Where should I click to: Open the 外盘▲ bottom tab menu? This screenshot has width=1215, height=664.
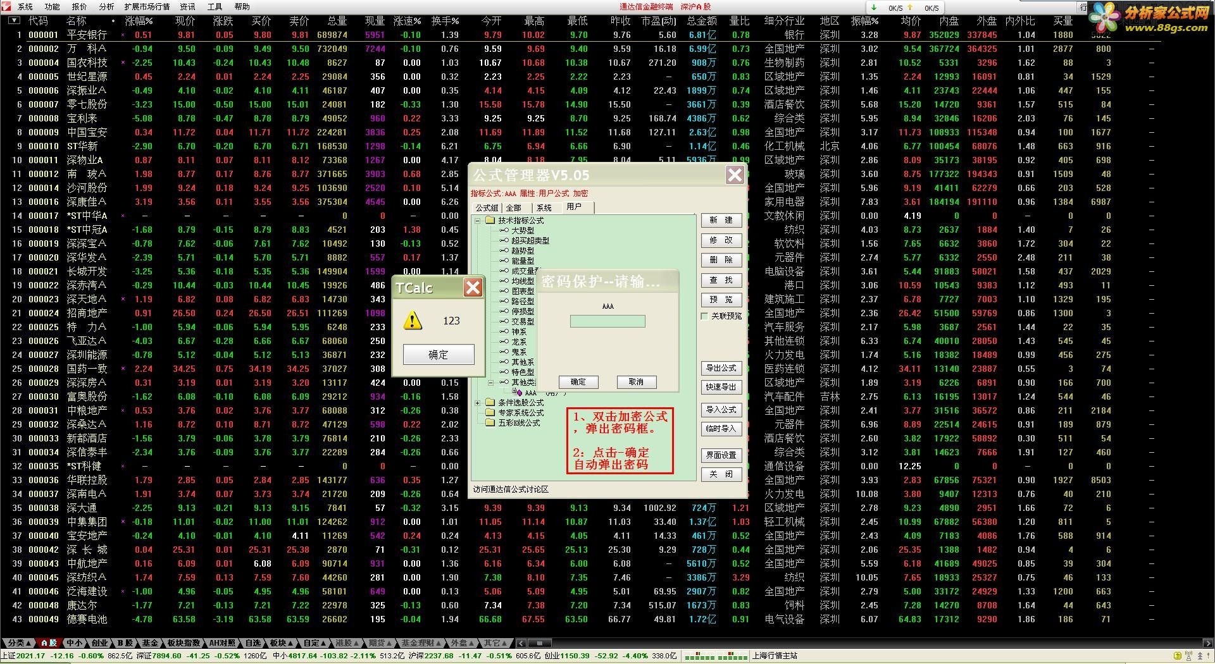tap(463, 643)
